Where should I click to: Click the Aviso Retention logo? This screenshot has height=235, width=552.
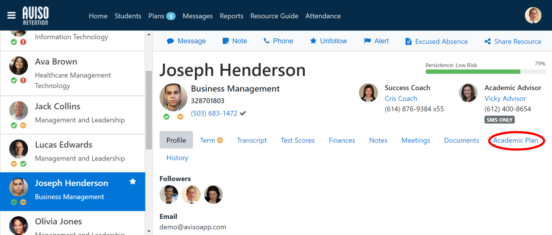(x=35, y=16)
